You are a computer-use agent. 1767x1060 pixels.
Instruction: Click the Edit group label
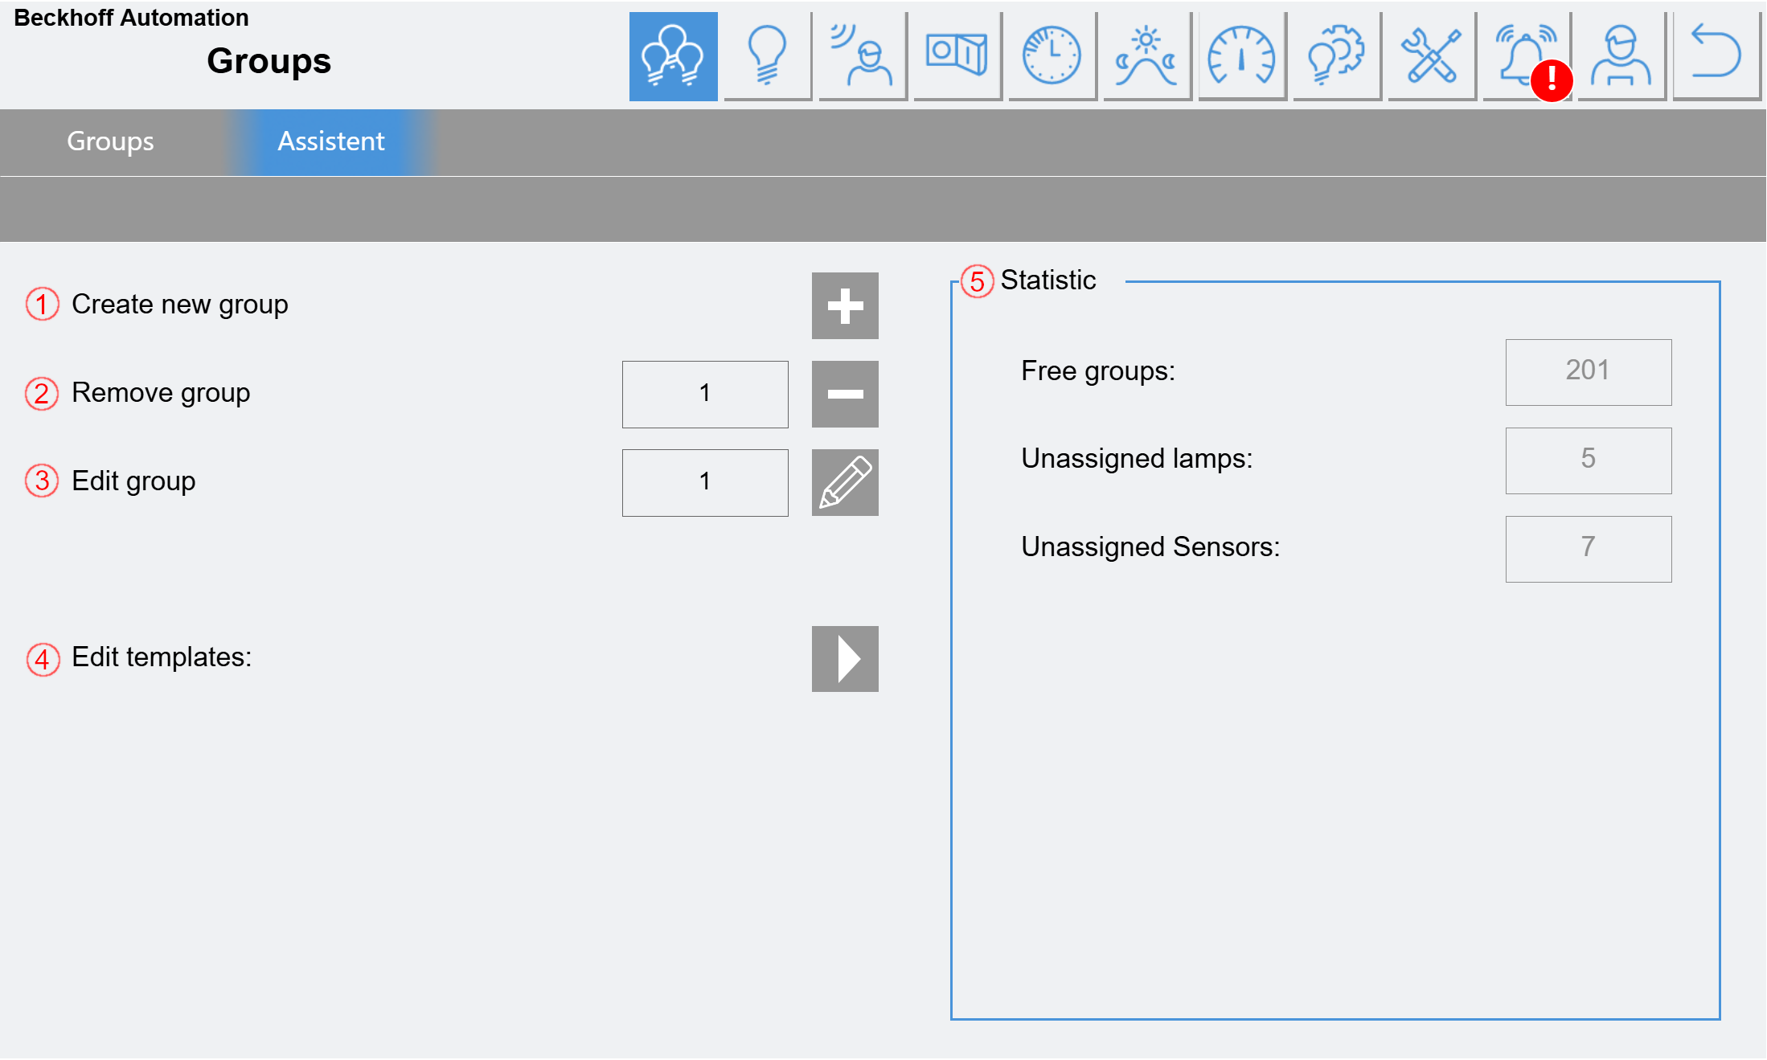133,481
